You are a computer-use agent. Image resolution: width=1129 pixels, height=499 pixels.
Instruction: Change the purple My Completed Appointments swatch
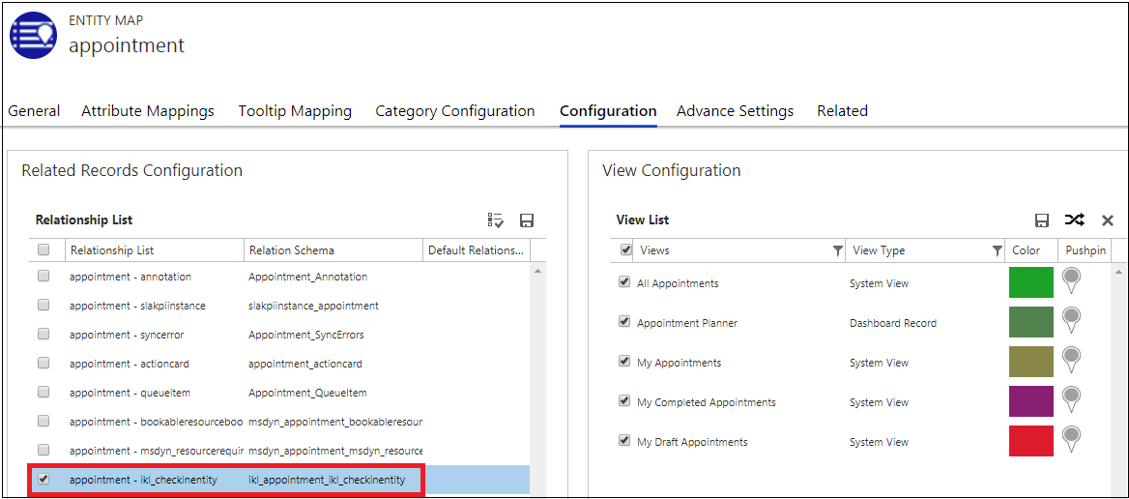tap(1031, 401)
